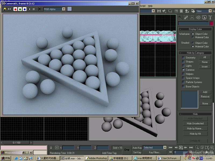Enable the Shapes hide checkbox
This screenshot has height=161, width=215.
tap(183, 62)
